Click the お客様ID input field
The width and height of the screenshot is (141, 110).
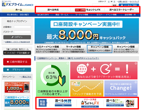coord(23,27)
